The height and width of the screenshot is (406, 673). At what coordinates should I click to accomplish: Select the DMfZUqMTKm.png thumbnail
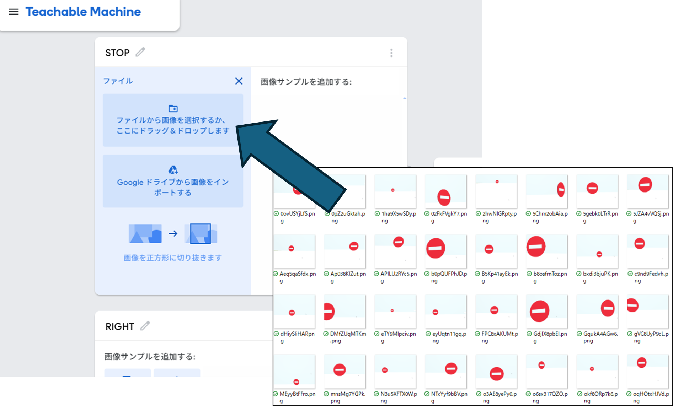pos(344,312)
